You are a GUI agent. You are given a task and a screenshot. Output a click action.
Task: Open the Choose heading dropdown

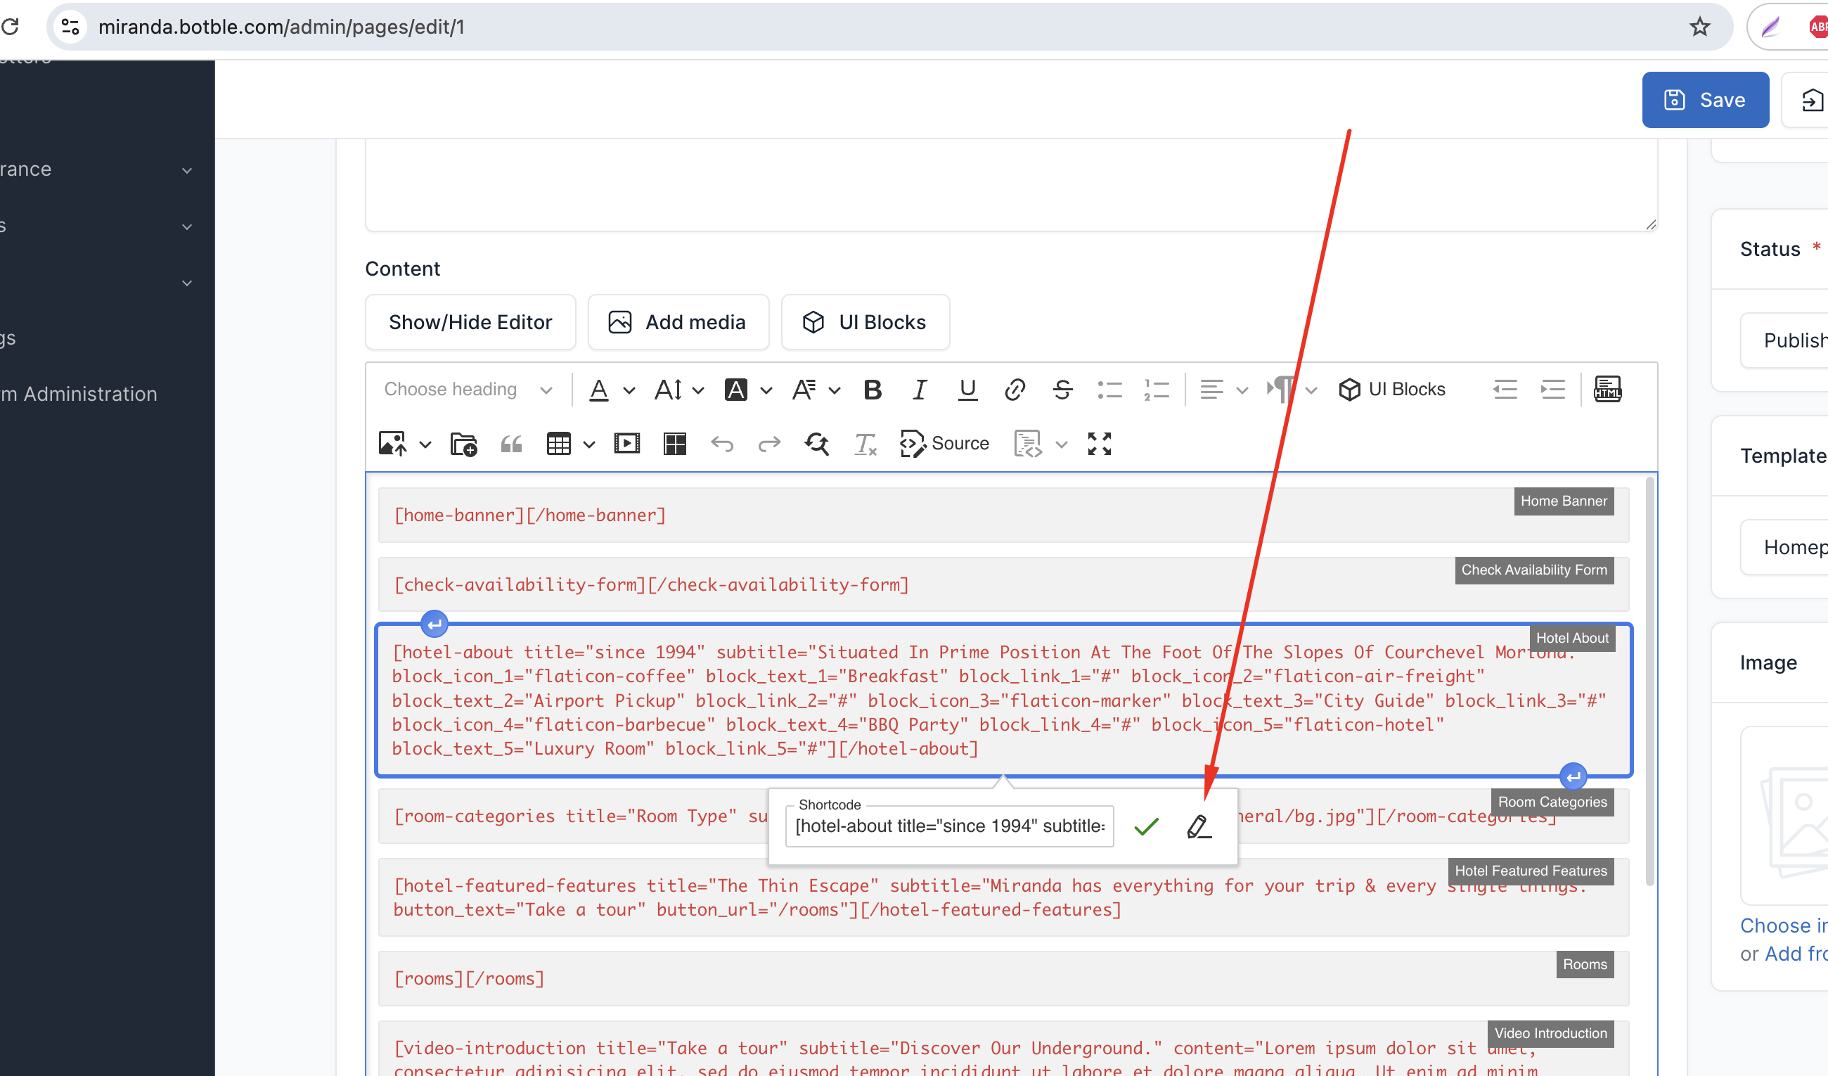click(469, 390)
